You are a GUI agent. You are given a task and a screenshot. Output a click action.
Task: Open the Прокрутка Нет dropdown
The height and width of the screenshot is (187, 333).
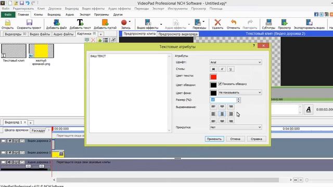(x=236, y=127)
